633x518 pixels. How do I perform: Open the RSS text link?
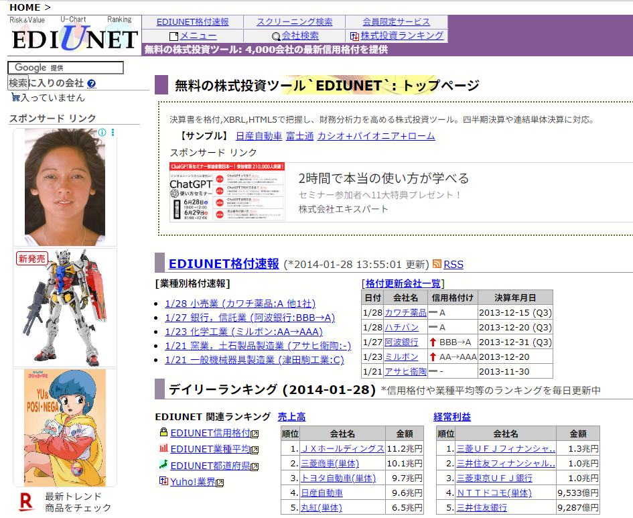pos(453,265)
